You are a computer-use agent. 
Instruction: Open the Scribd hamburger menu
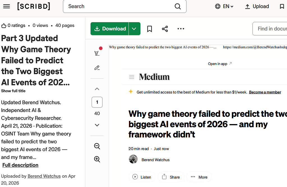point(7,6)
